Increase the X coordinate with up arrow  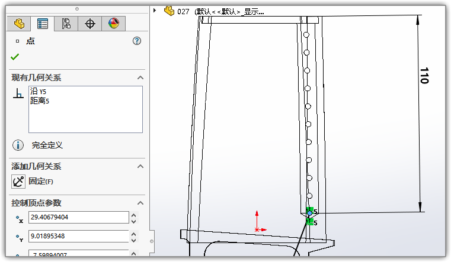(x=134, y=215)
